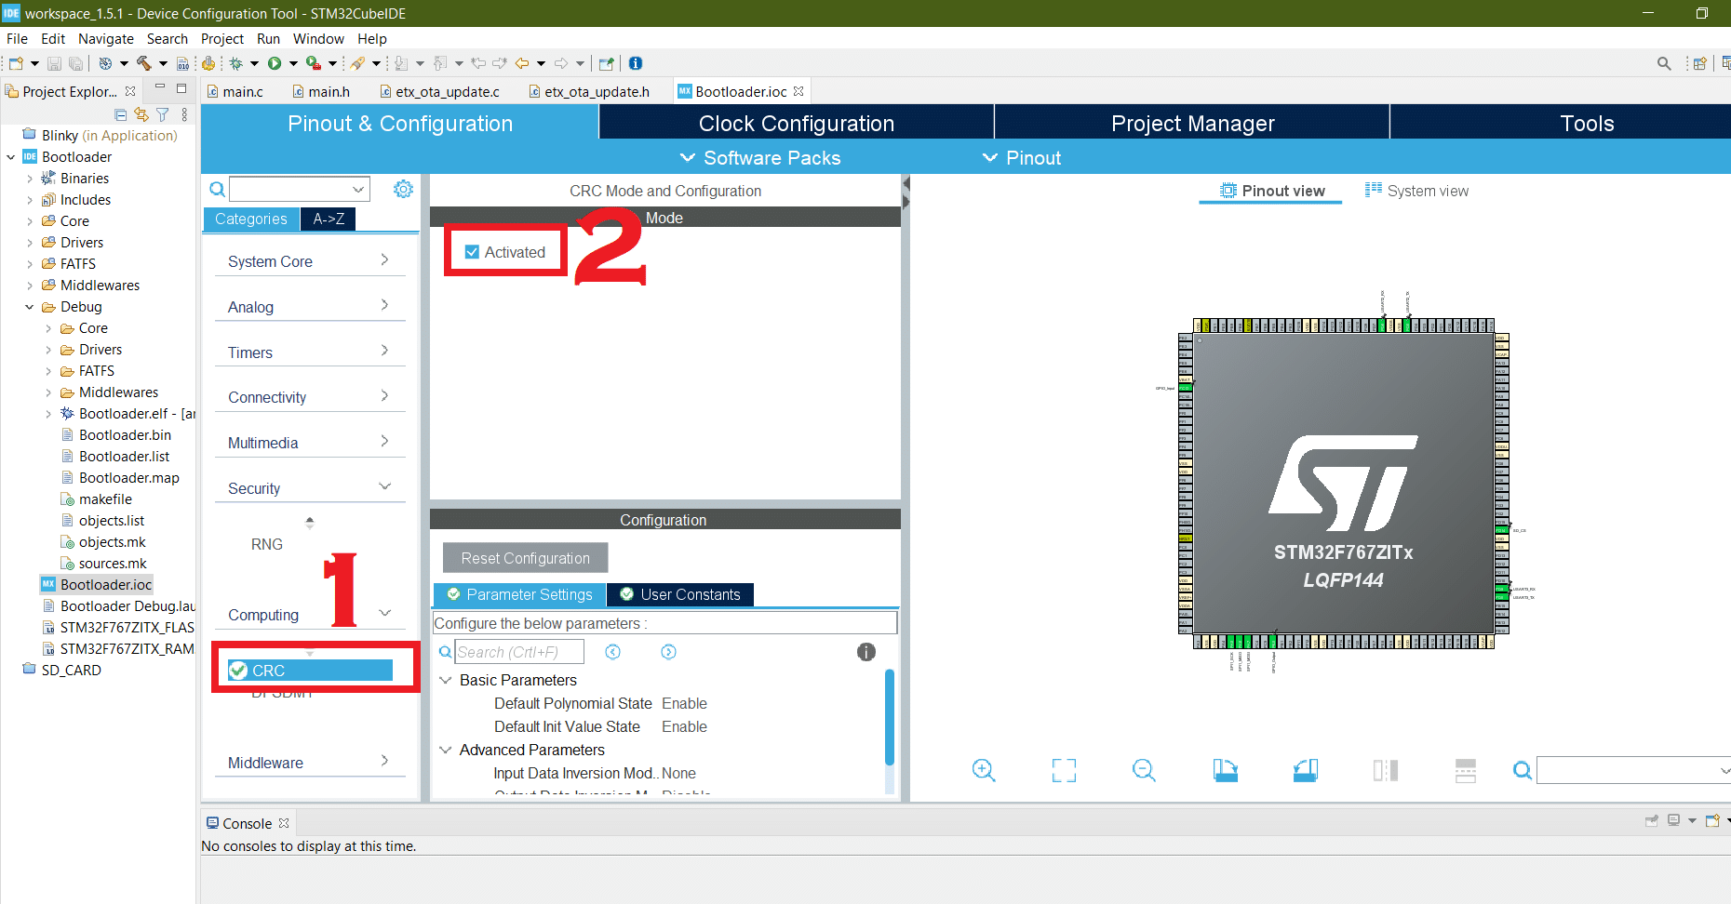This screenshot has width=1731, height=904.
Task: Click the vertical split layout icon below pinout
Action: click(x=1466, y=770)
